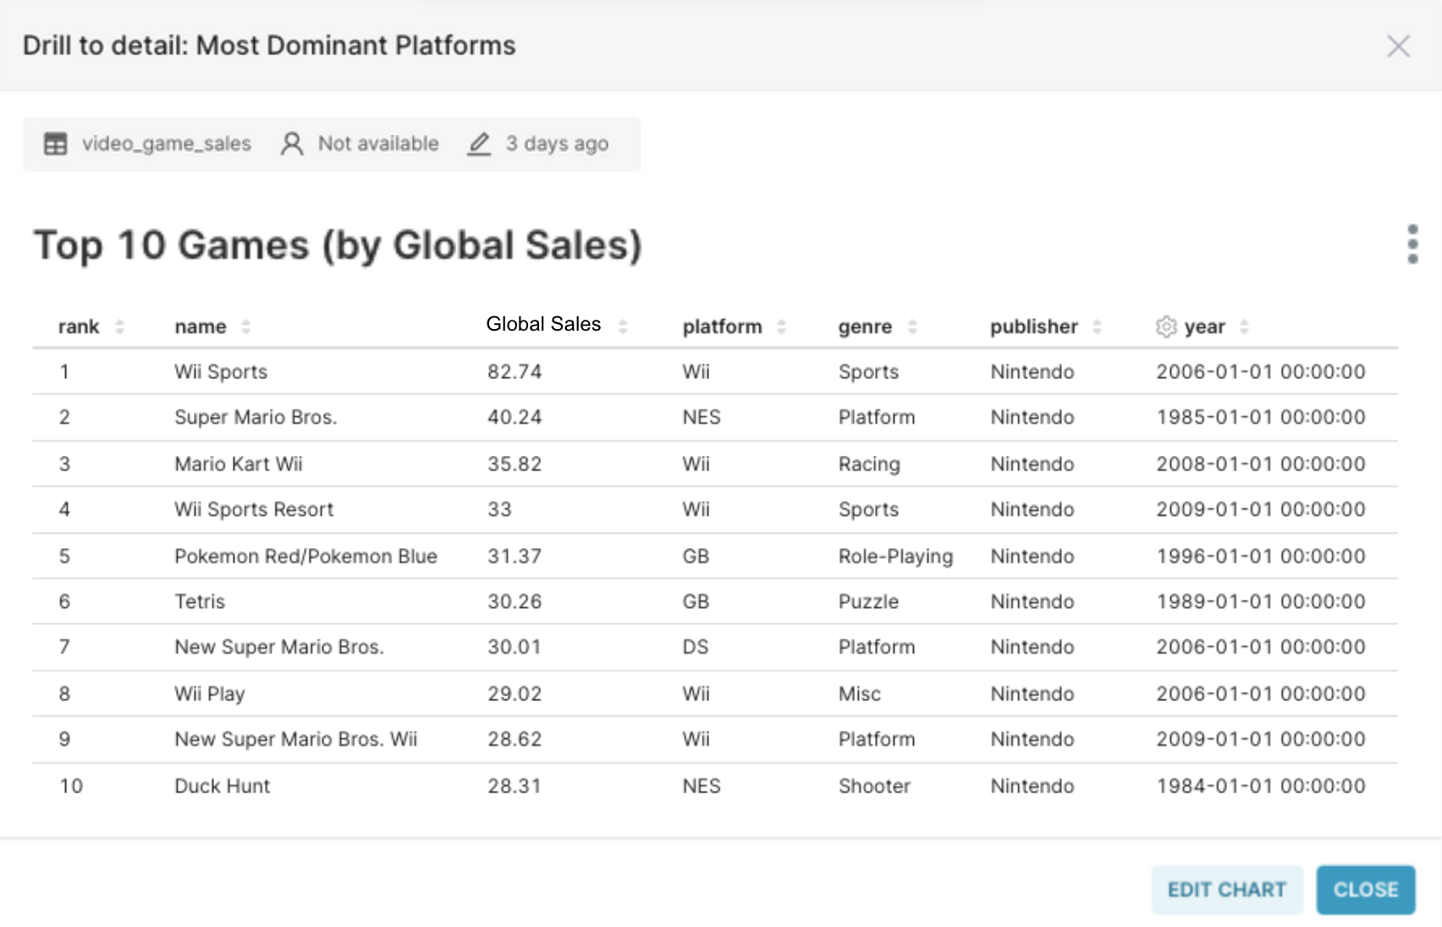The height and width of the screenshot is (927, 1442).
Task: Click the publisher column header
Action: pos(1034,326)
